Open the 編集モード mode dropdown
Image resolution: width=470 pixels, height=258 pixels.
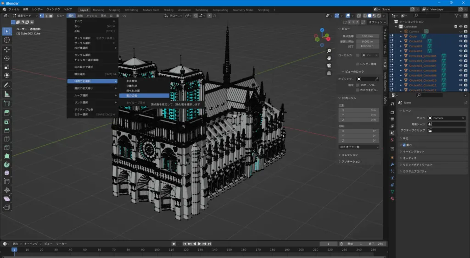25,16
